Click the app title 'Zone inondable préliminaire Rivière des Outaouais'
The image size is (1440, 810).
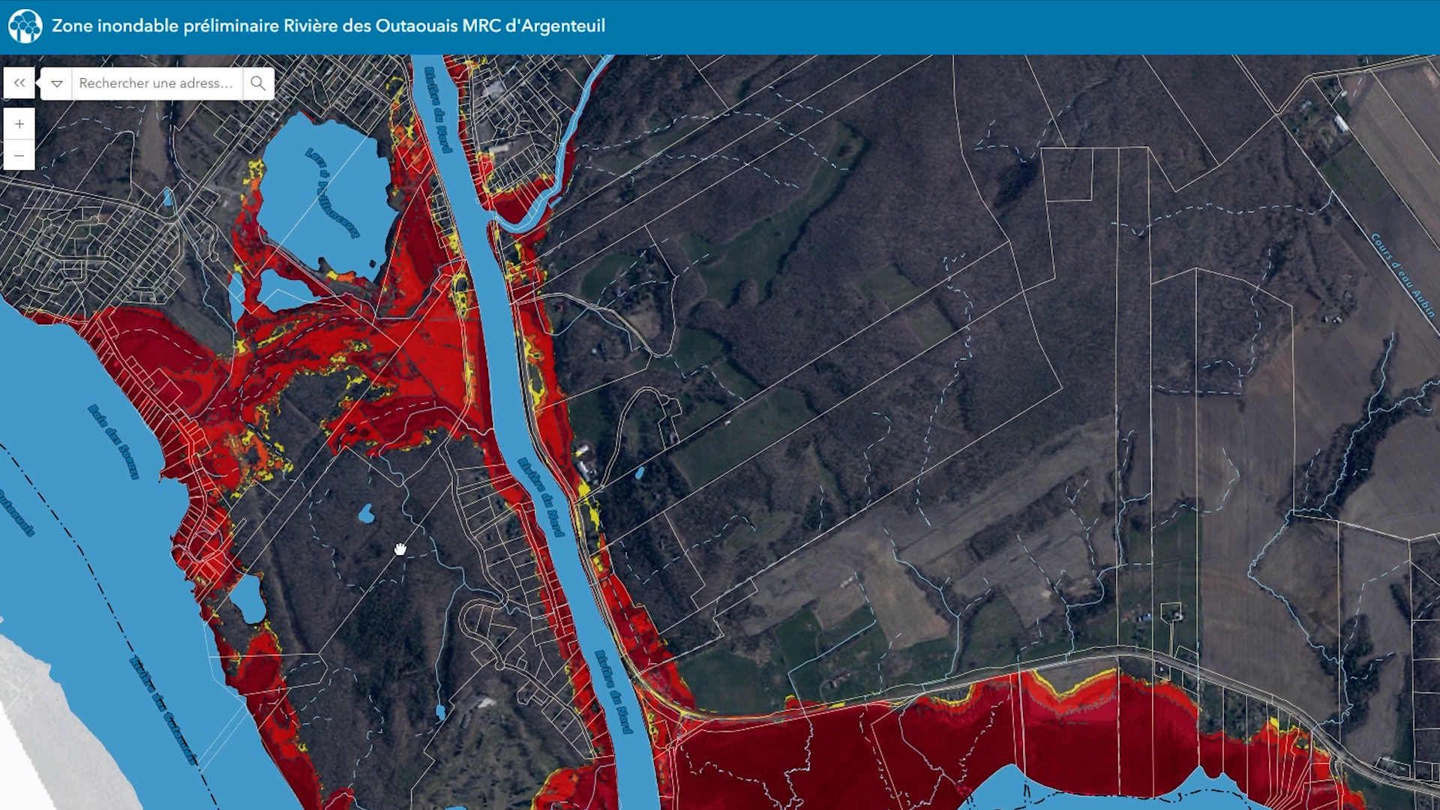coord(330,24)
